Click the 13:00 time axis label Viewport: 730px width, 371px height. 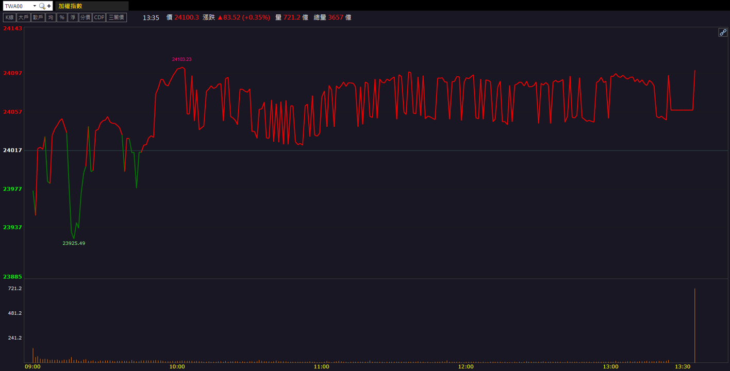(x=610, y=367)
